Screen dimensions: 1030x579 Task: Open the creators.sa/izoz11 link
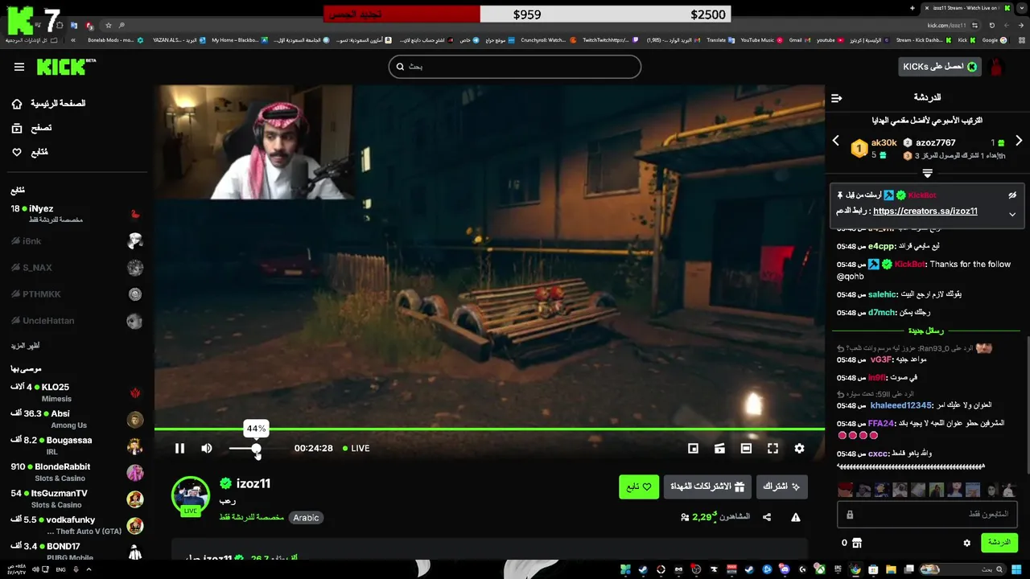(x=925, y=211)
